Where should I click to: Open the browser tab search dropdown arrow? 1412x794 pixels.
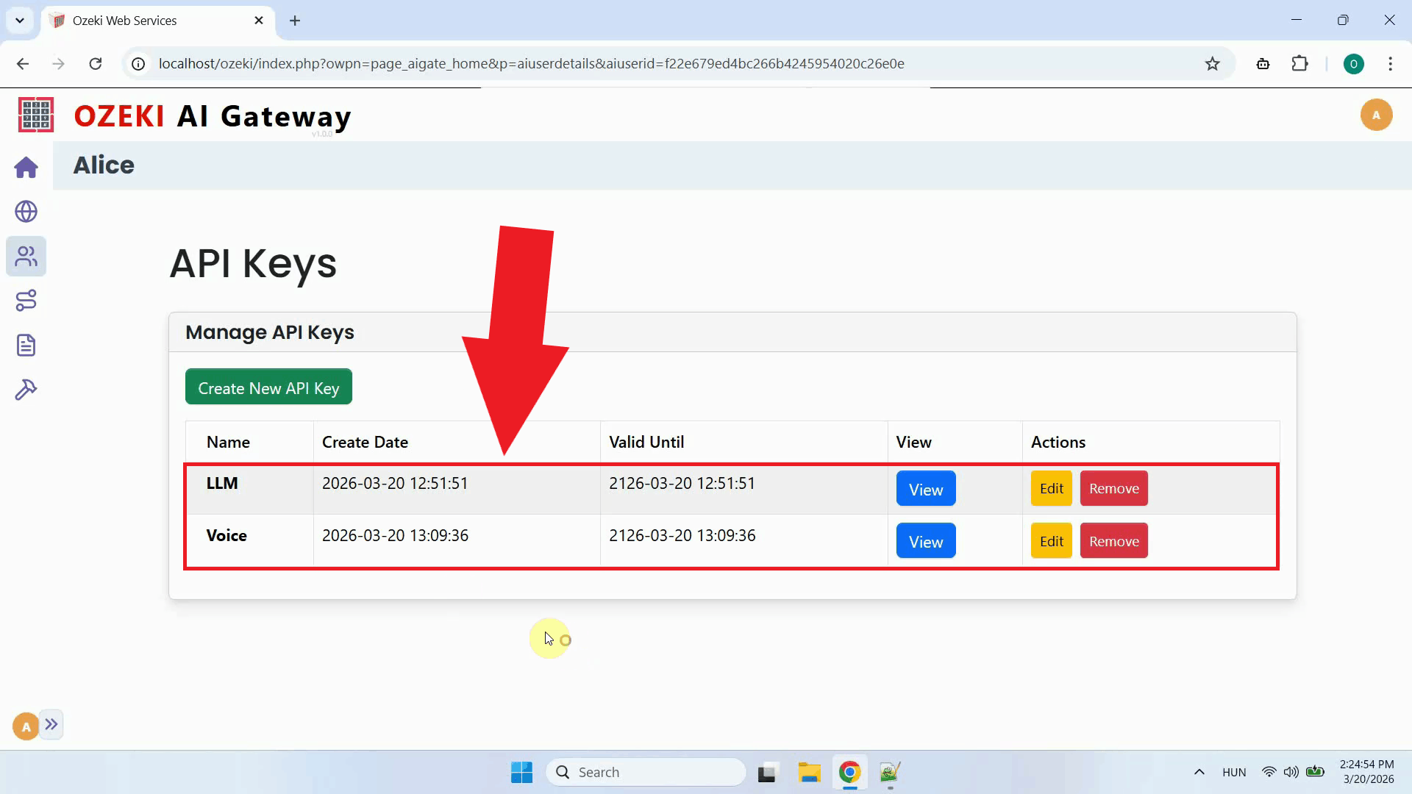20,20
